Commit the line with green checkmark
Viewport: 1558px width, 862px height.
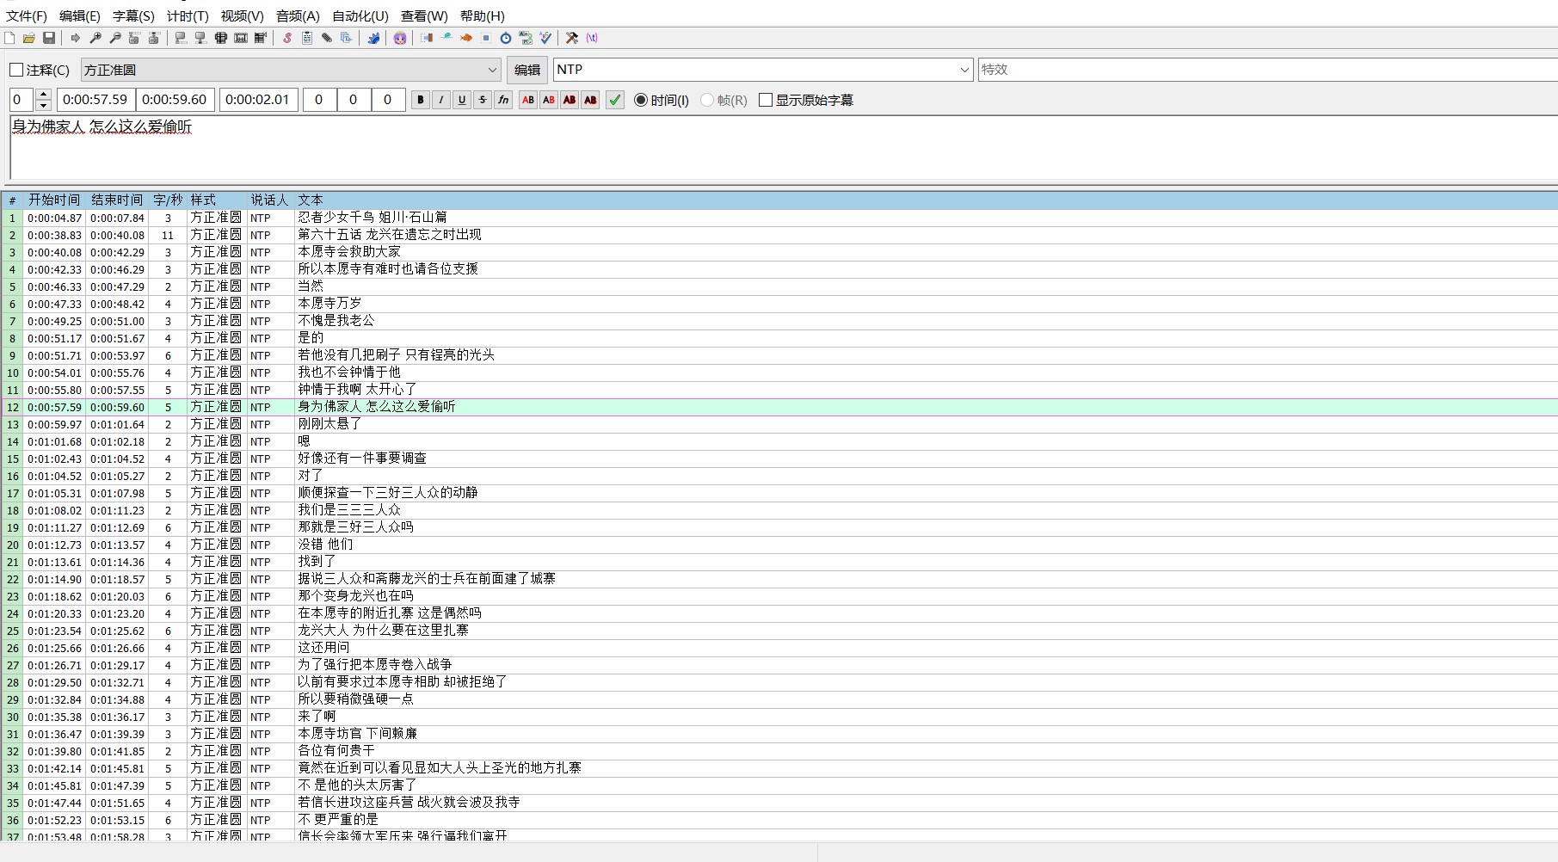tap(615, 100)
